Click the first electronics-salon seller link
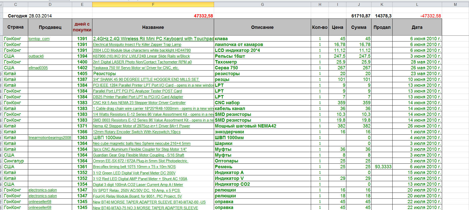This screenshot has width=469, height=210. click(x=43, y=190)
